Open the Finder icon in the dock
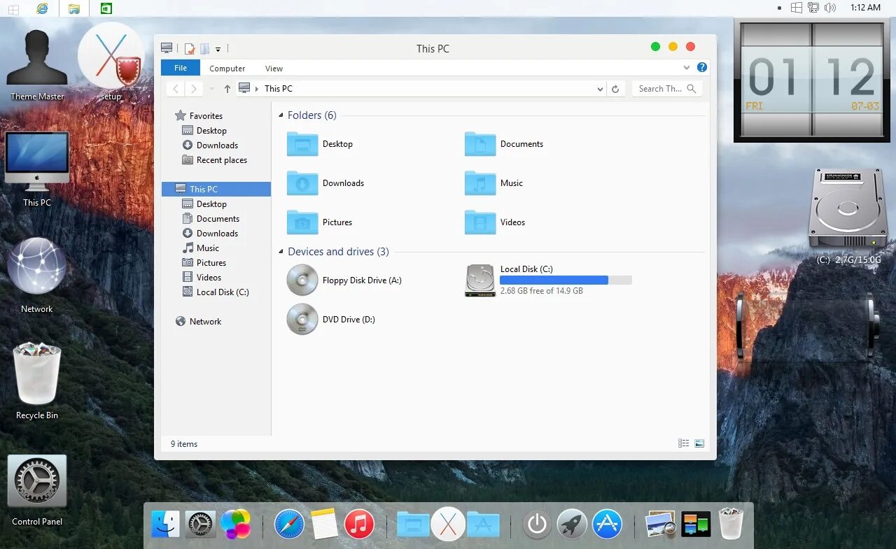The width and height of the screenshot is (896, 549). coord(166,524)
